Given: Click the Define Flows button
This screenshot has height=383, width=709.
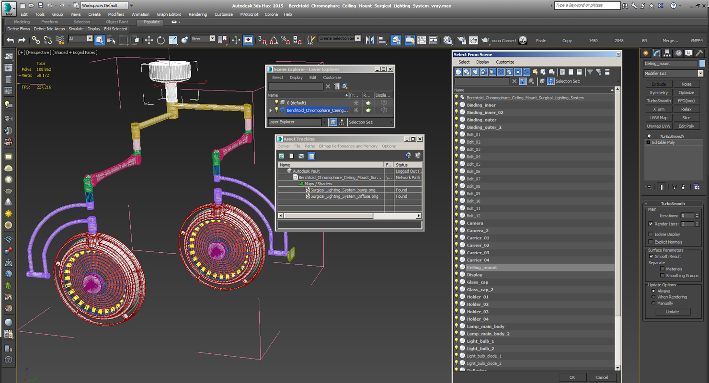Looking at the screenshot, I should tap(19, 29).
